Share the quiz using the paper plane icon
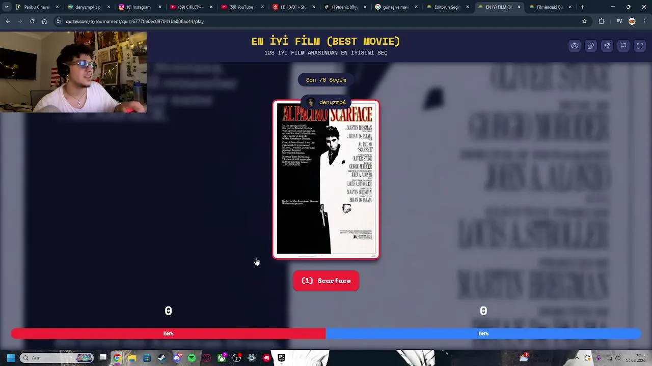Image resolution: width=652 pixels, height=366 pixels. 607,46
